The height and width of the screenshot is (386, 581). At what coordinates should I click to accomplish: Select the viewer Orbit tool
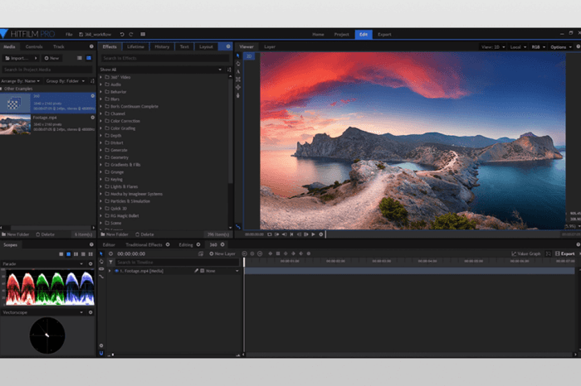coord(238,87)
